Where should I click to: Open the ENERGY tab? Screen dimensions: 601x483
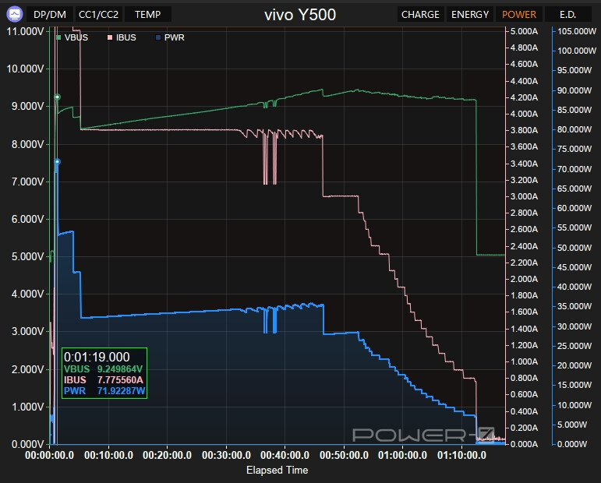tap(470, 15)
